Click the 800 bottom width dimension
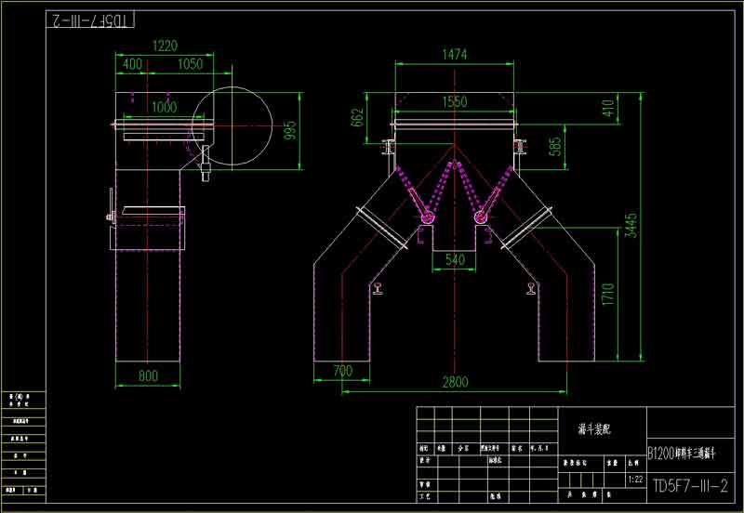The height and width of the screenshot is (513, 744). pos(148,376)
